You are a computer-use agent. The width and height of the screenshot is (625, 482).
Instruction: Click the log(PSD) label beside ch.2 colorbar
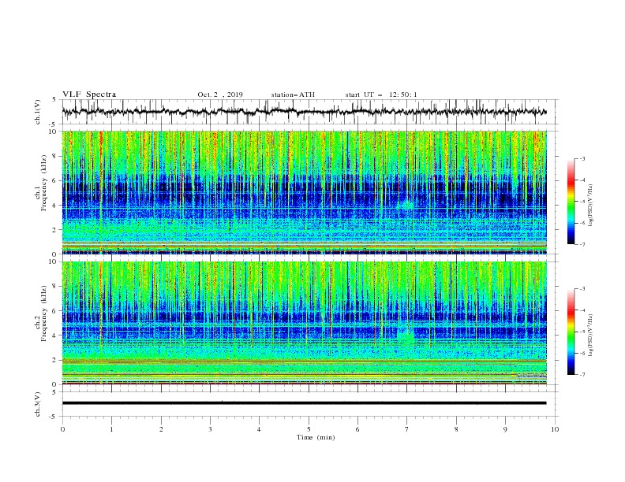point(591,336)
